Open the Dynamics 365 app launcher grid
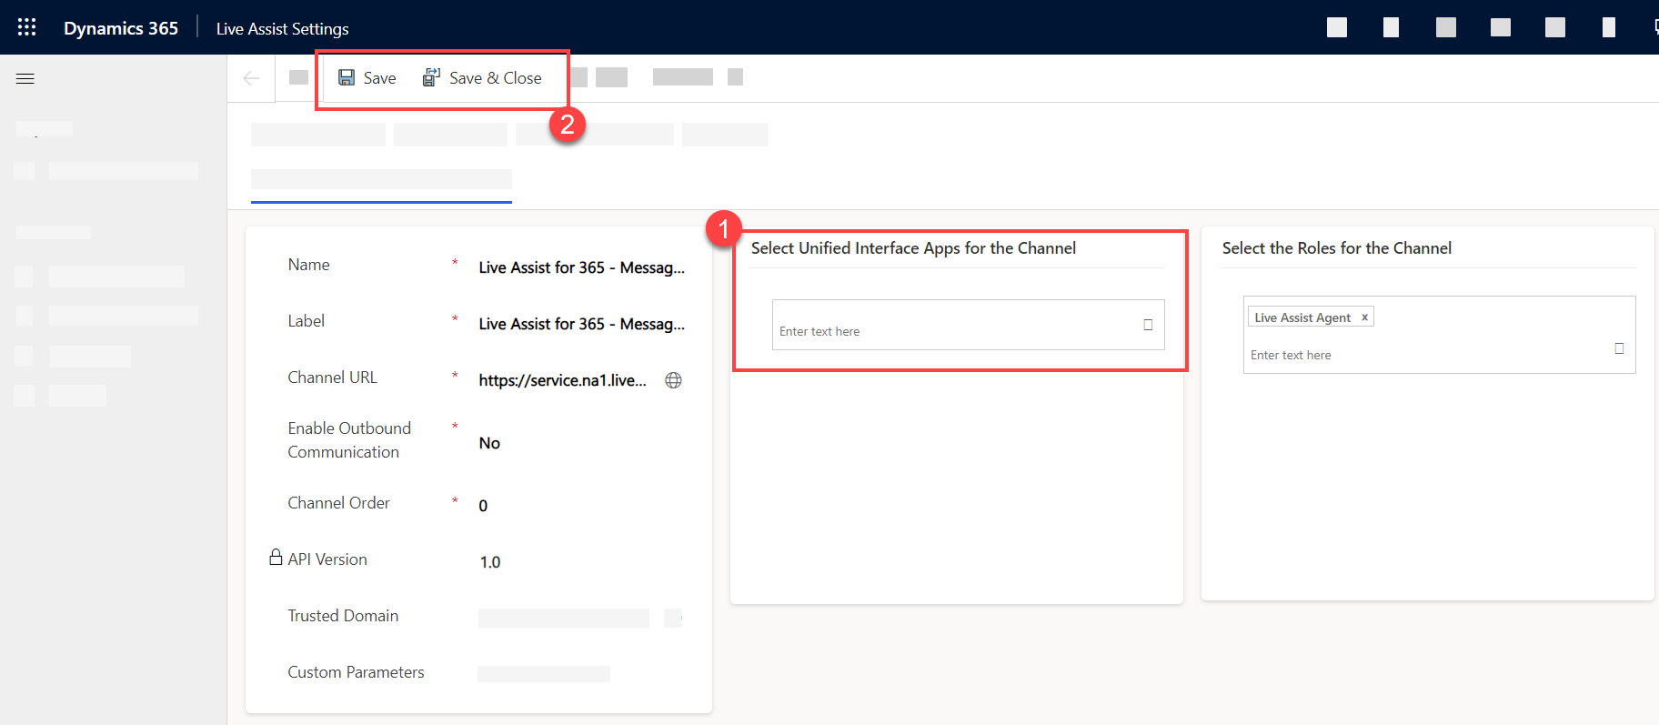The width and height of the screenshot is (1659, 725). tap(27, 27)
